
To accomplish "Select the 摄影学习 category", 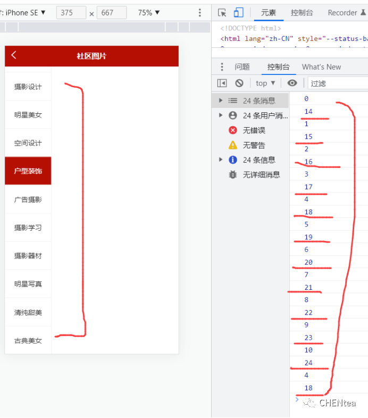I will (28, 228).
